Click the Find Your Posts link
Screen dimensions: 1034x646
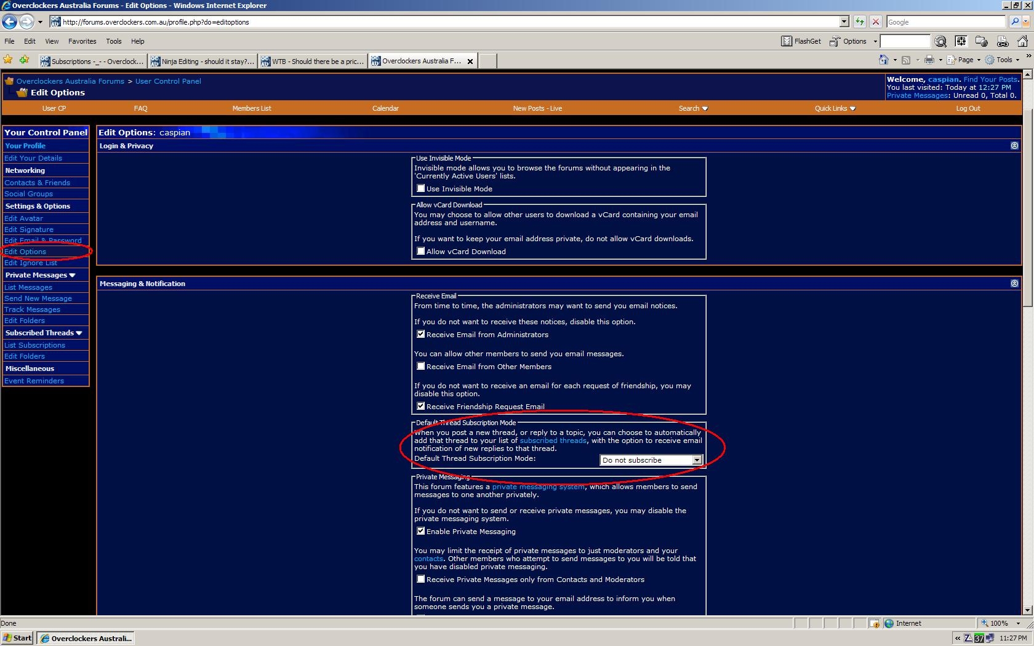pos(990,79)
